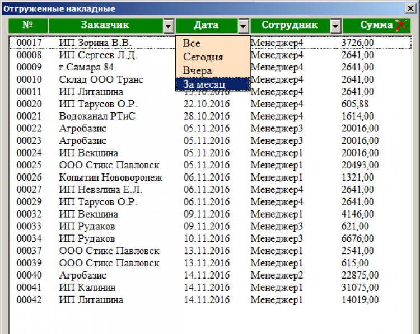
Task: Click date 10.11.2016
Action: pyautogui.click(x=207, y=238)
